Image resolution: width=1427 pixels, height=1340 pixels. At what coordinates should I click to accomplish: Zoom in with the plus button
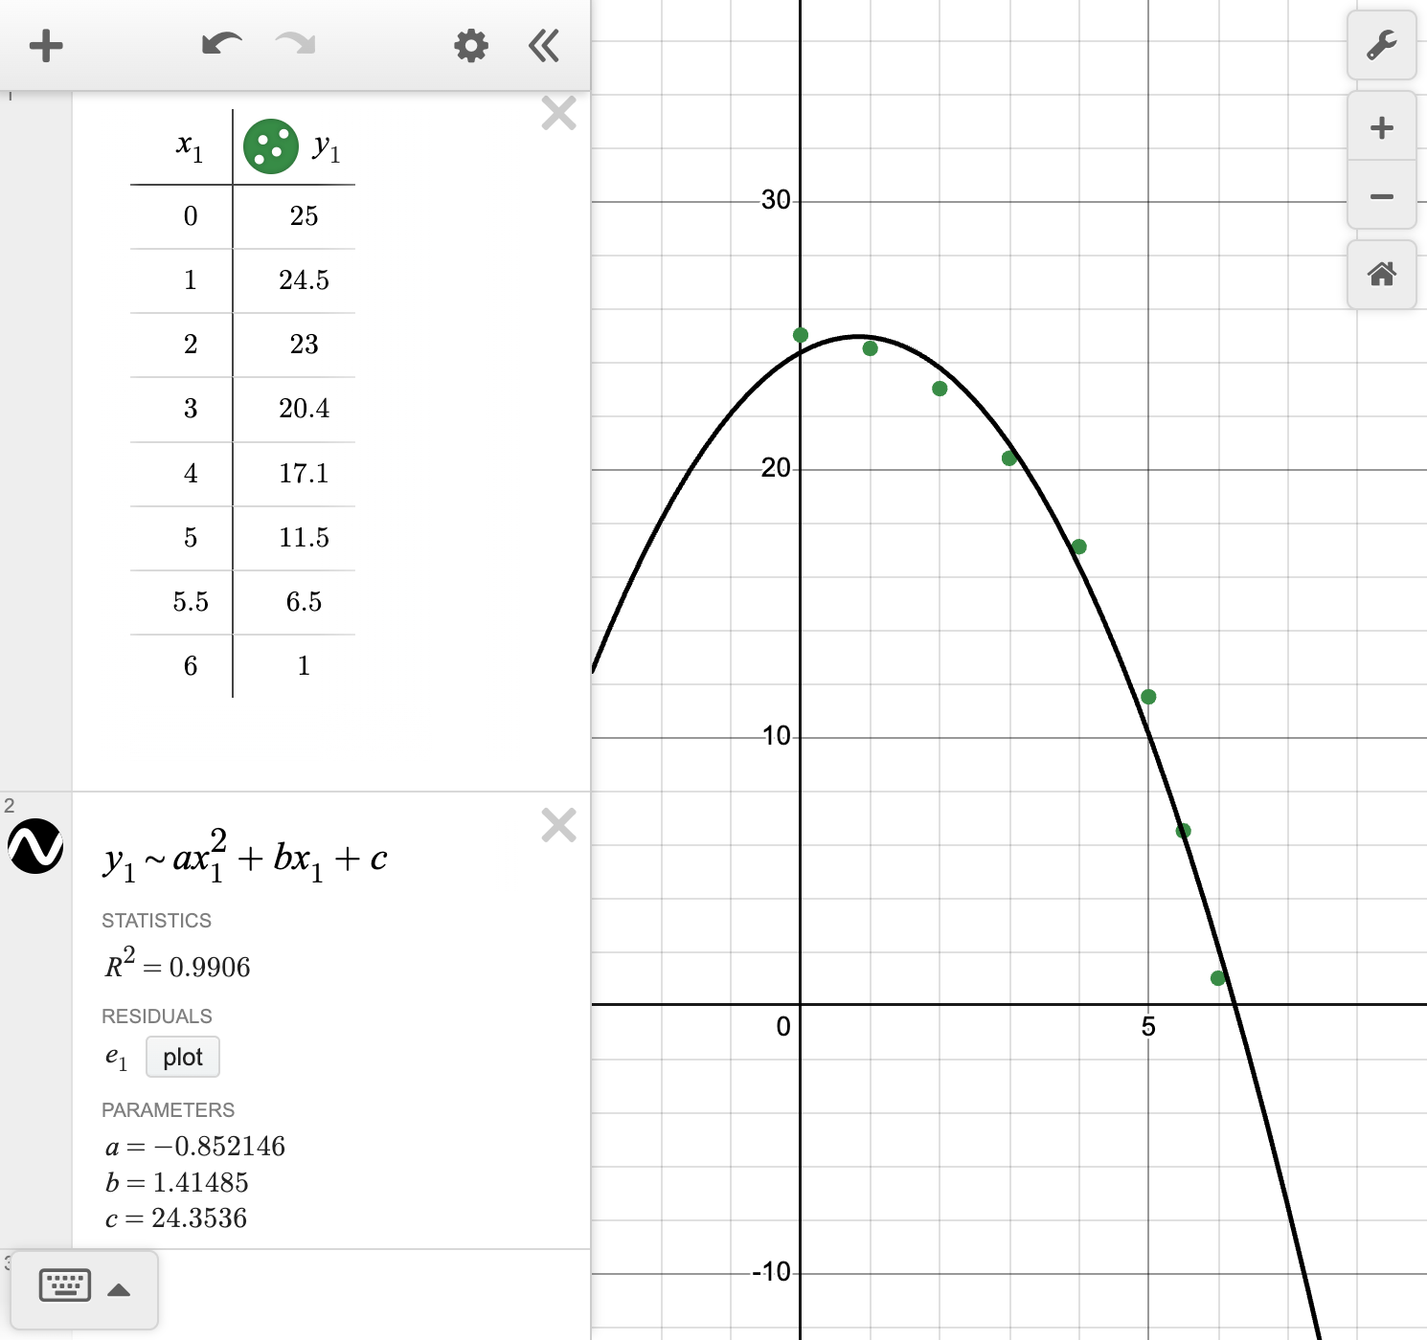1382,126
